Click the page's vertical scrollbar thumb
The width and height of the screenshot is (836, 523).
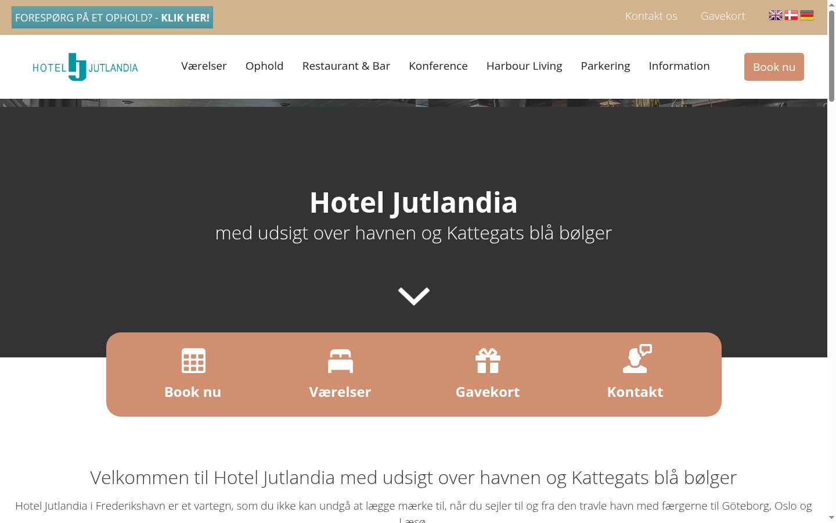831,56
